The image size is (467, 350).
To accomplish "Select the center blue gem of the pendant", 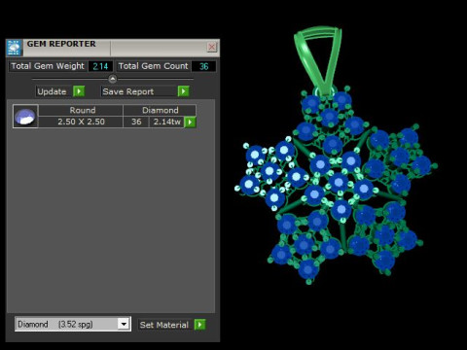I will (x=339, y=182).
